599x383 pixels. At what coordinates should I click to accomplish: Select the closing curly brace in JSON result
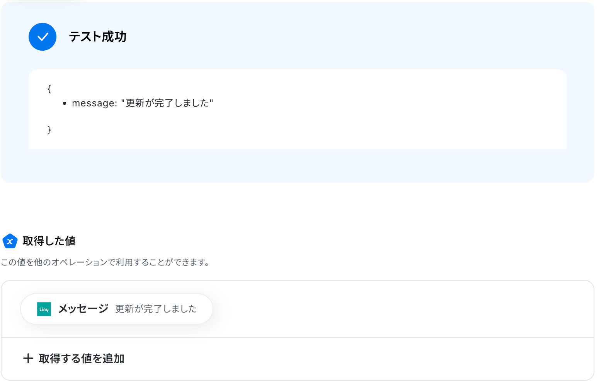49,130
